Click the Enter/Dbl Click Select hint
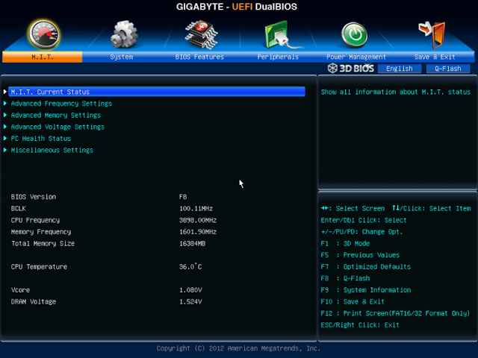This screenshot has height=358, width=478. pos(364,220)
